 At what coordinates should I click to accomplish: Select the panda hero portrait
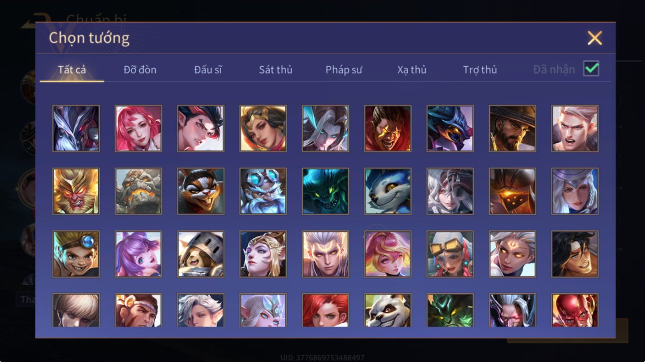pos(388,310)
